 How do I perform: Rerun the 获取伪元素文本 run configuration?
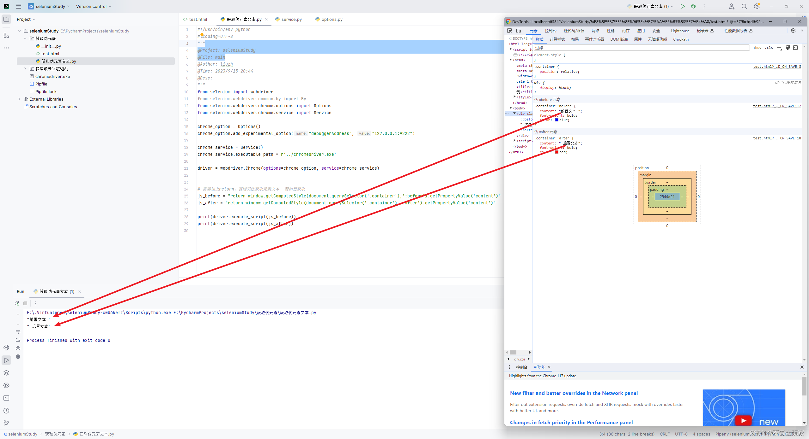[x=17, y=304]
